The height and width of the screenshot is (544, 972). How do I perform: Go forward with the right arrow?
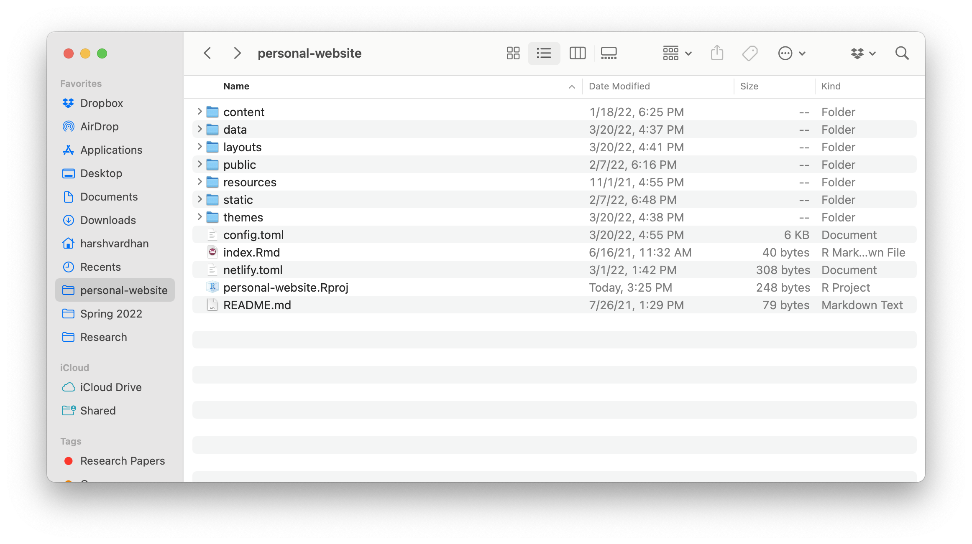coord(237,53)
